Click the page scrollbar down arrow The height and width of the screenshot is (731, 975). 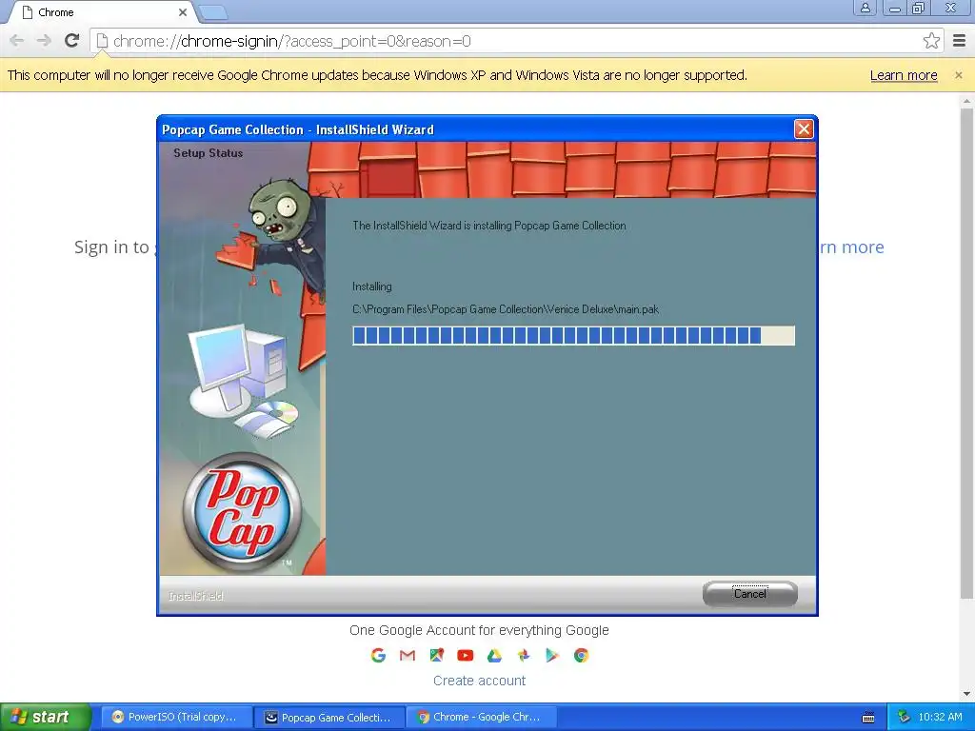(966, 694)
